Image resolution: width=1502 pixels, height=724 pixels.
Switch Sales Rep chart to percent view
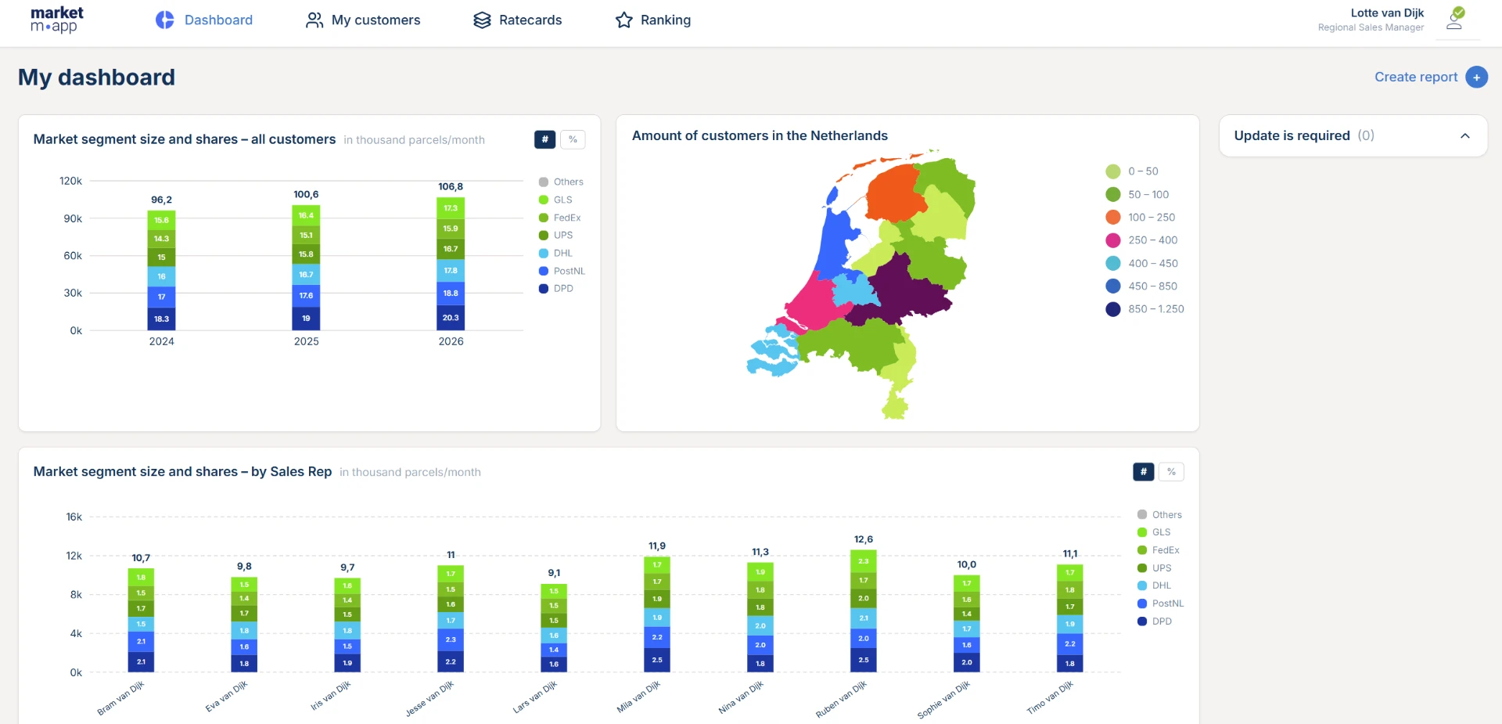tap(1171, 471)
